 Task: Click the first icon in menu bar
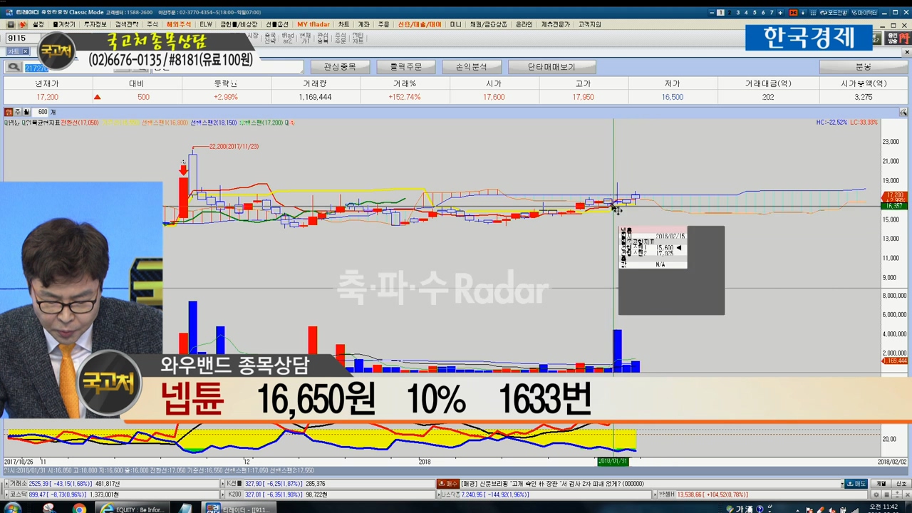click(11, 24)
